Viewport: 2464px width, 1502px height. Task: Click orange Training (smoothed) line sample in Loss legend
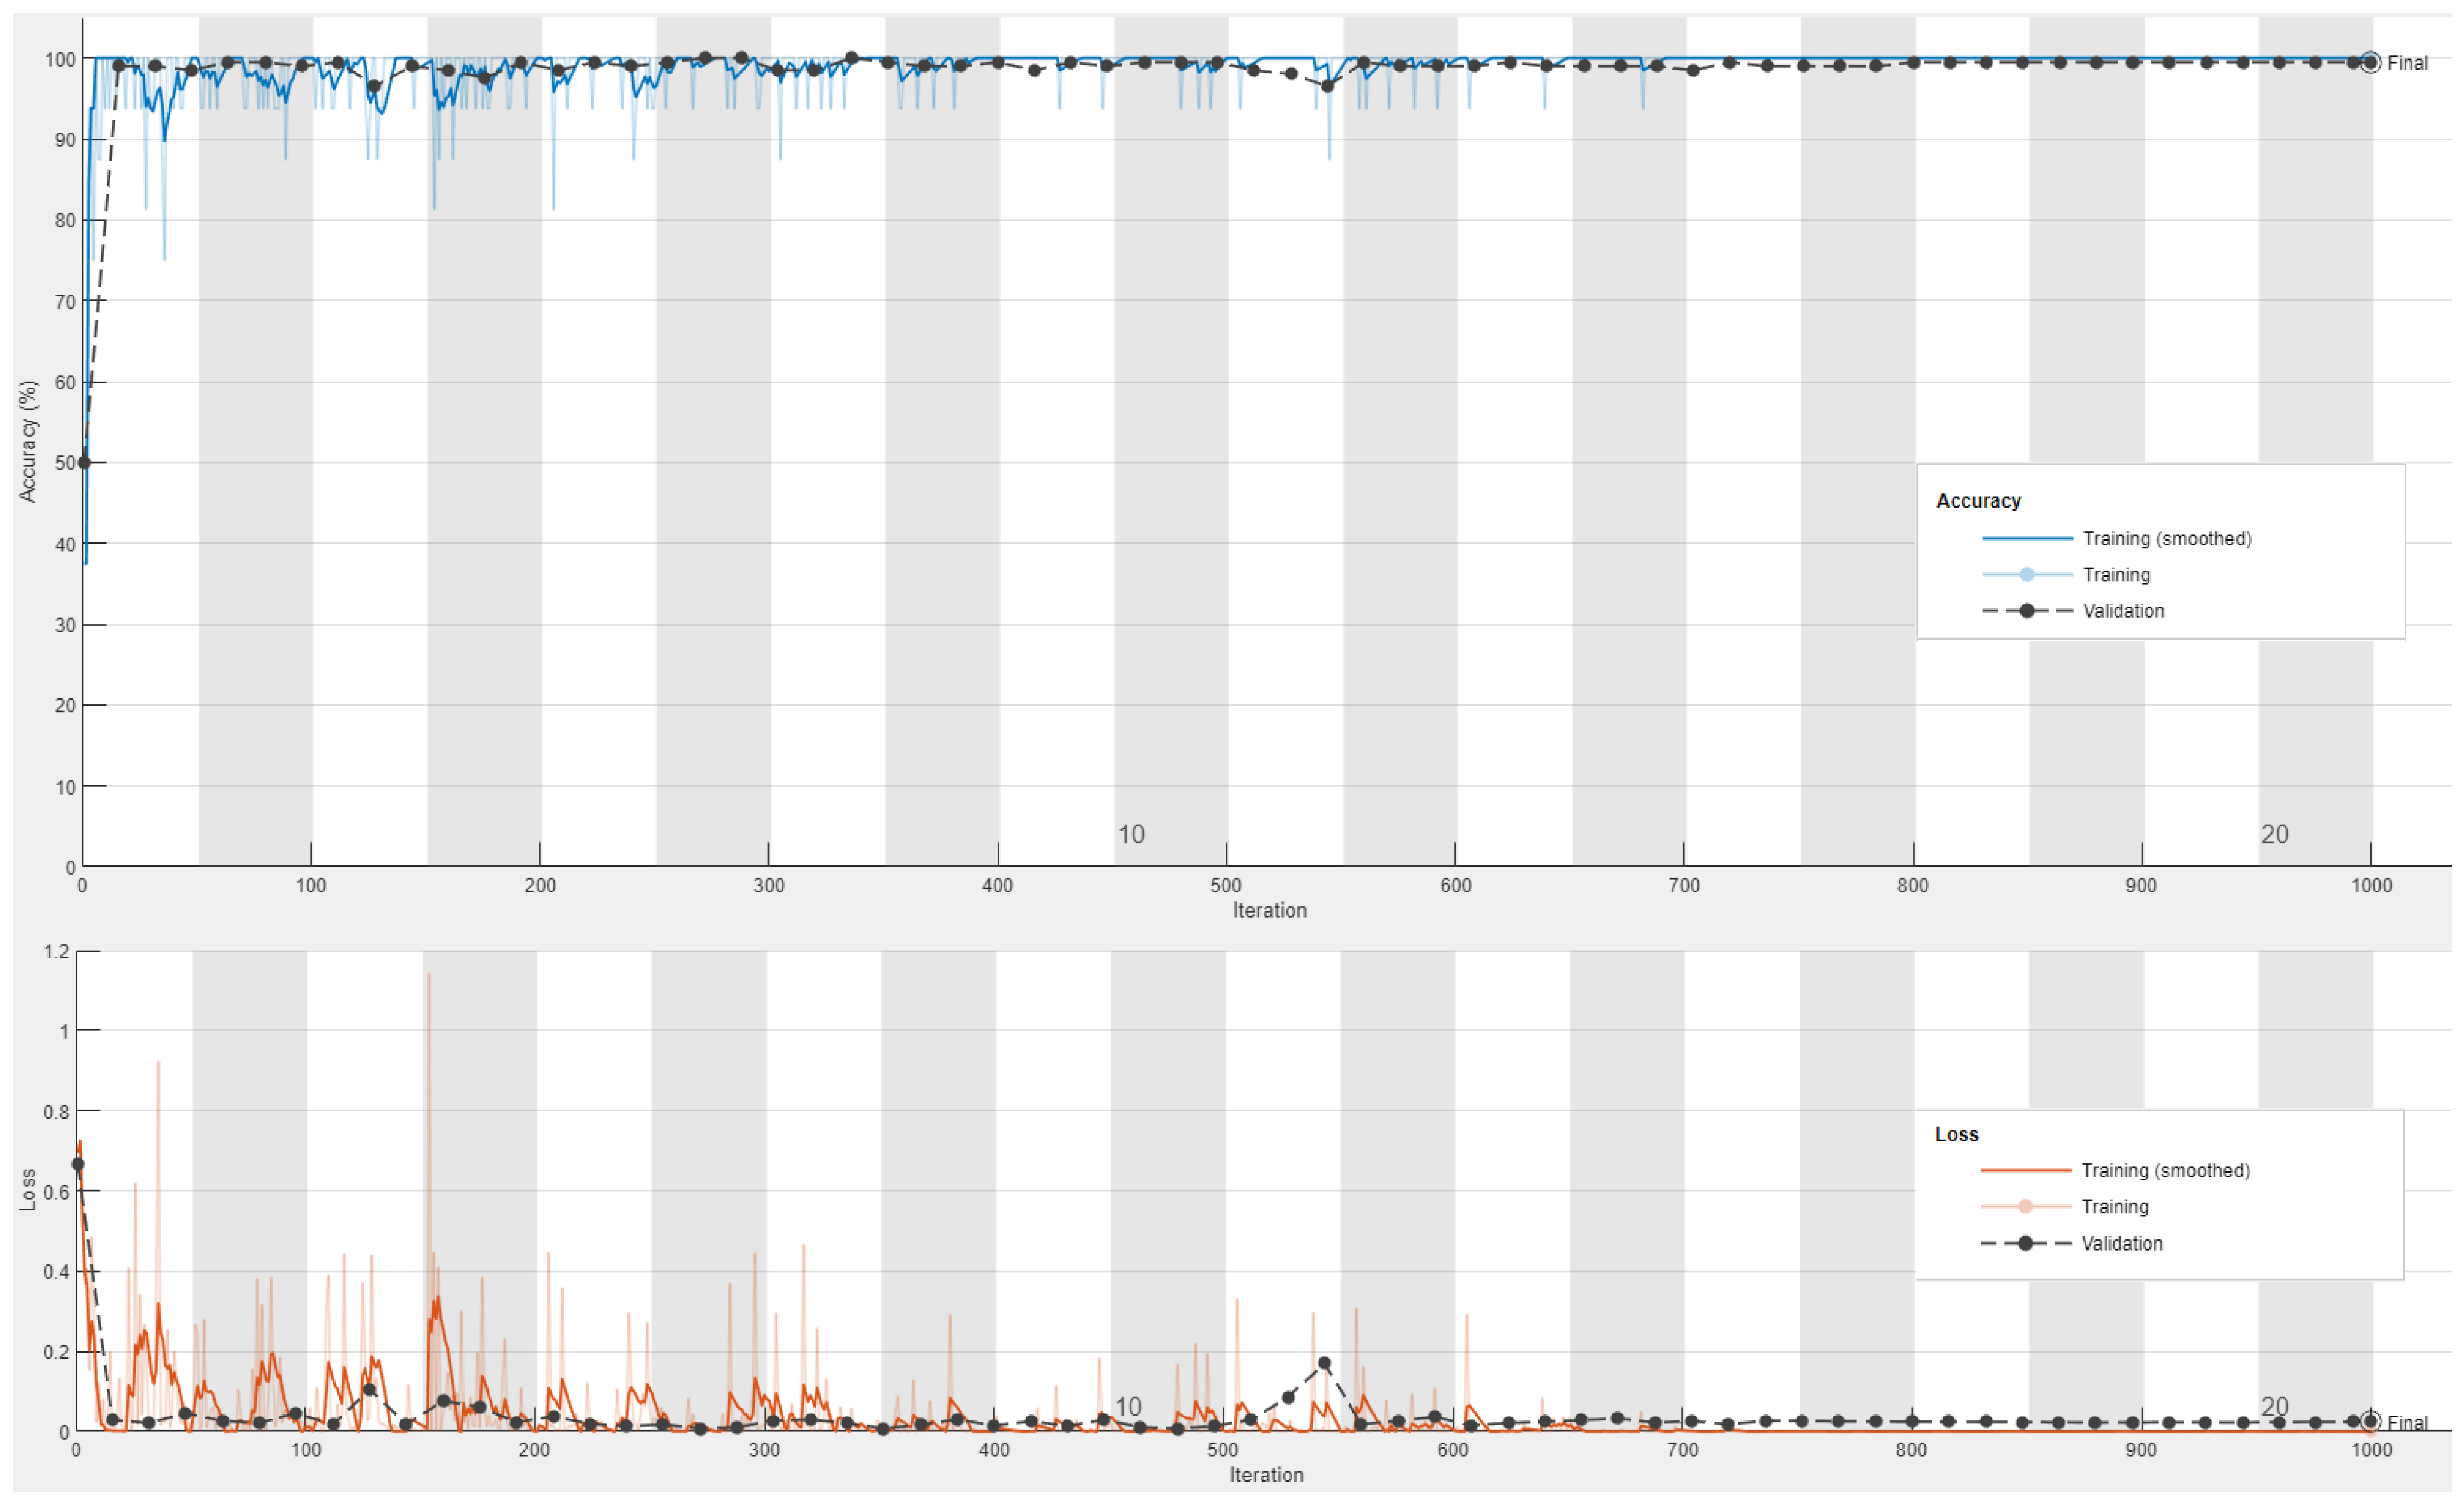(2025, 1170)
